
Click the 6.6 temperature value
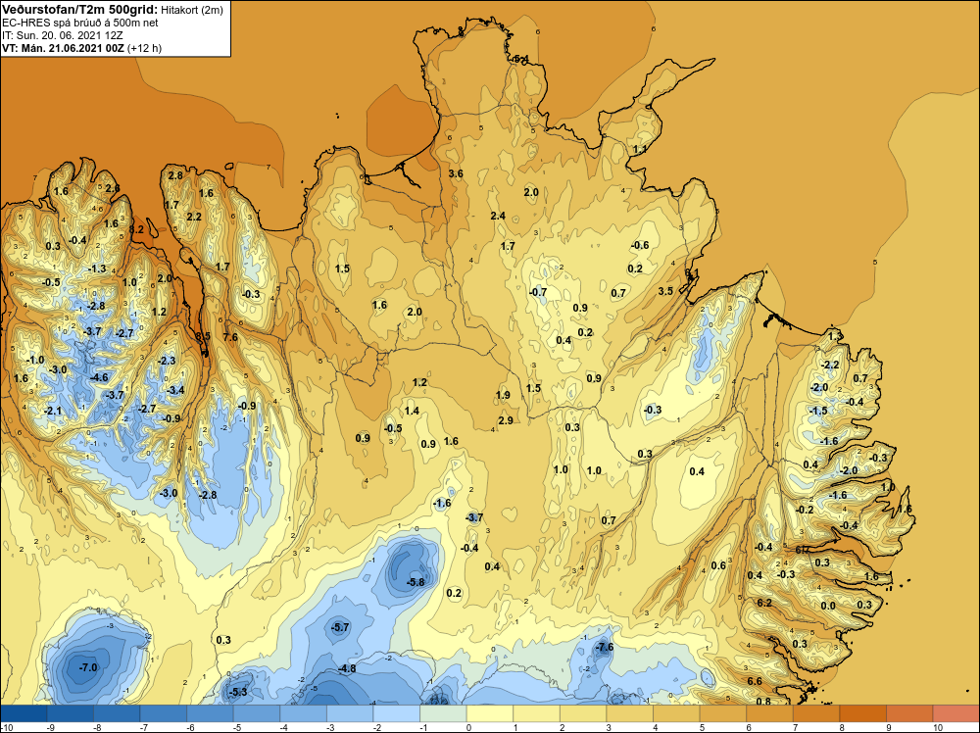coord(755,682)
